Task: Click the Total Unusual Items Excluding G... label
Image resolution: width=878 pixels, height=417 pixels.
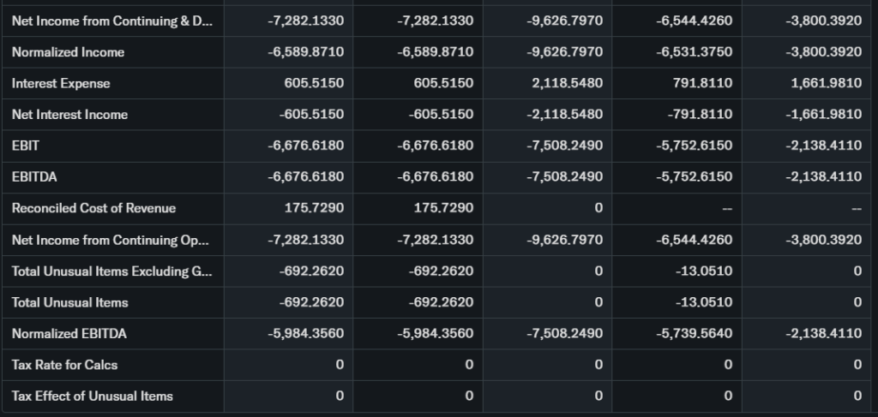Action: pyautogui.click(x=112, y=271)
